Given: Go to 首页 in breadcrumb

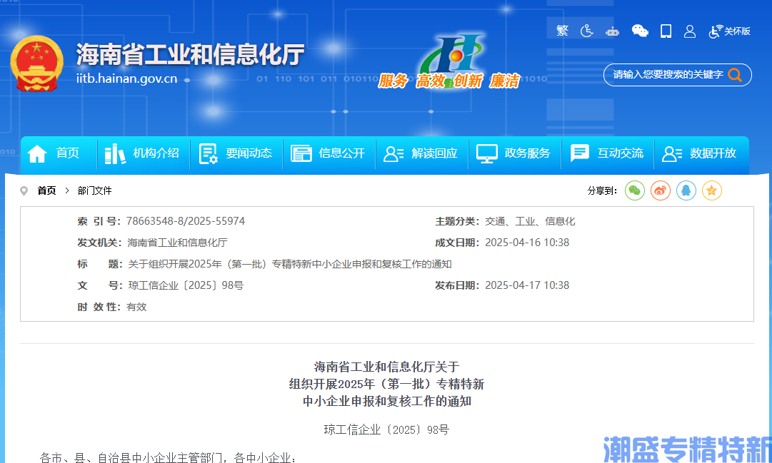Looking at the screenshot, I should [46, 190].
